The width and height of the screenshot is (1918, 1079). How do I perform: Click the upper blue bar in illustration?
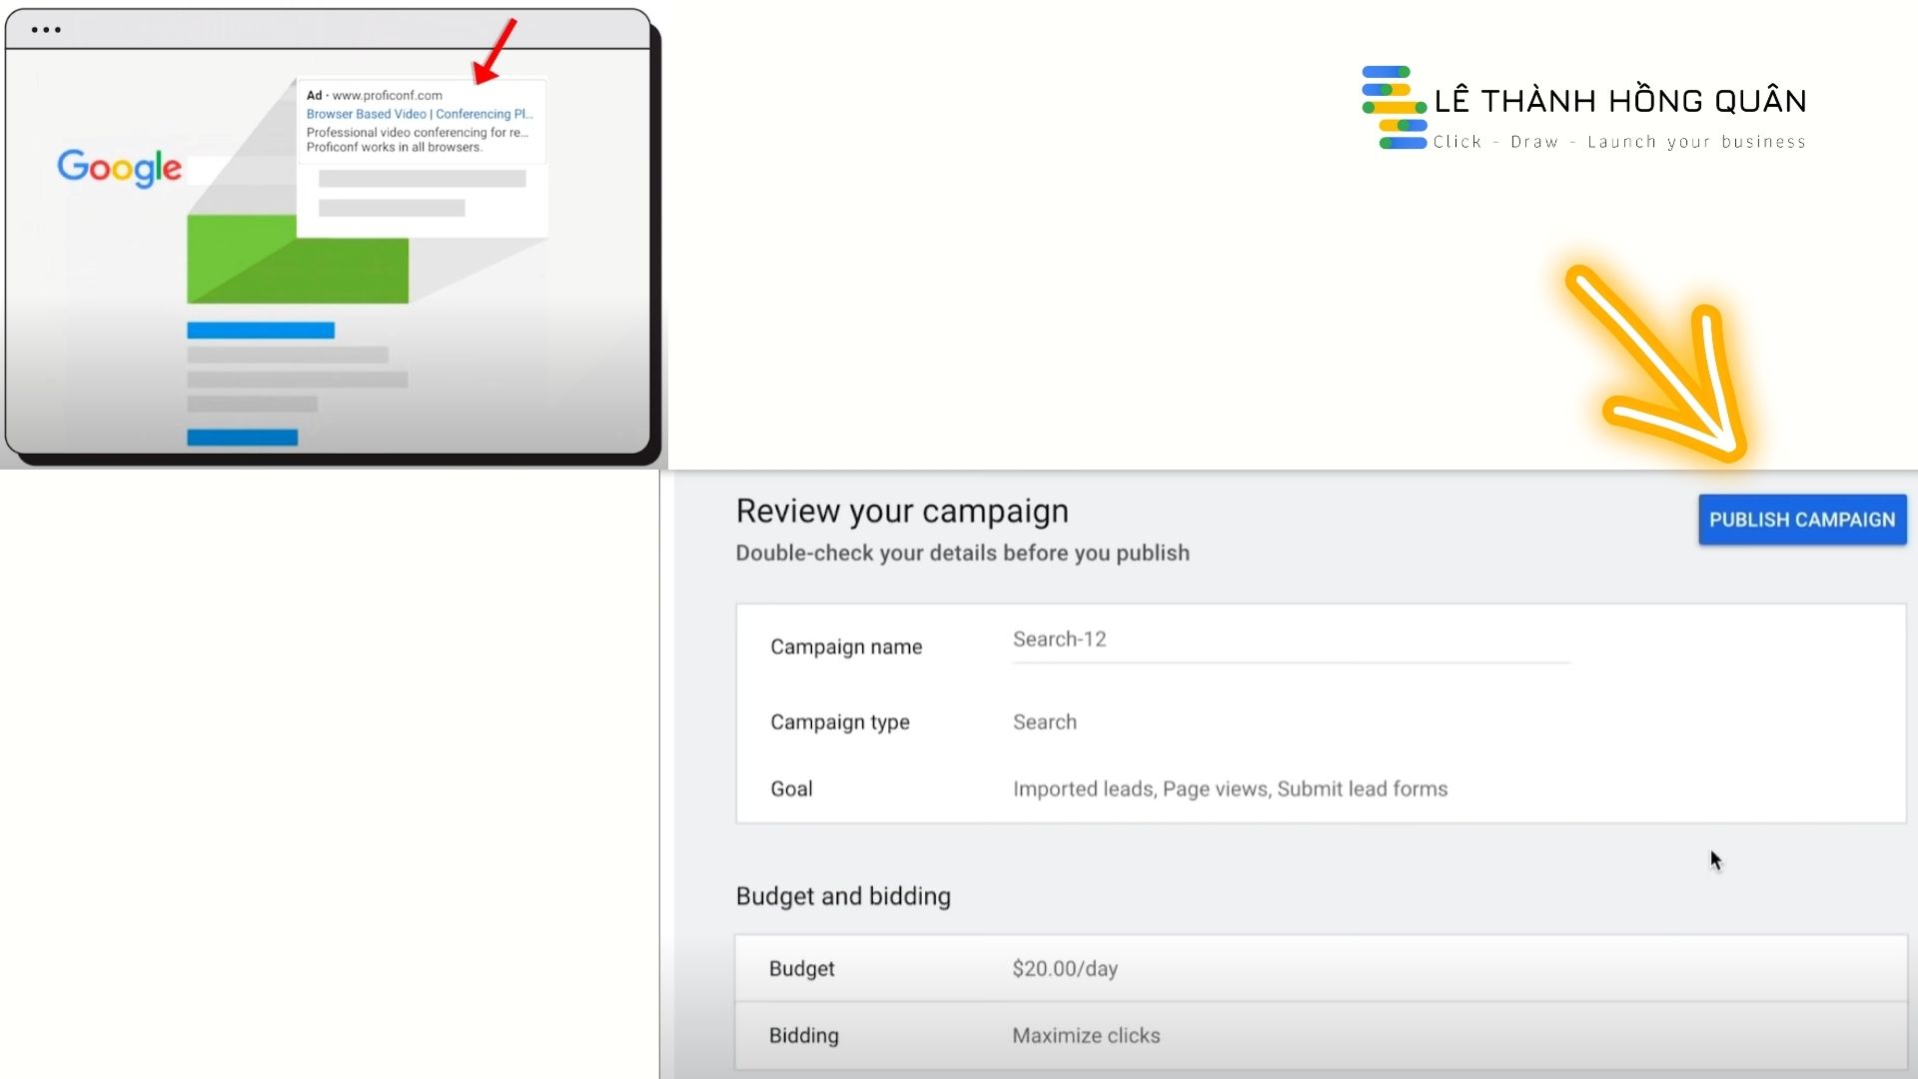(x=261, y=331)
